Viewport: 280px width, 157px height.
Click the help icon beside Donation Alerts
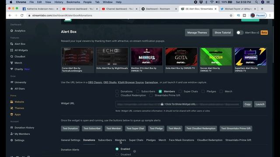click(x=134, y=151)
